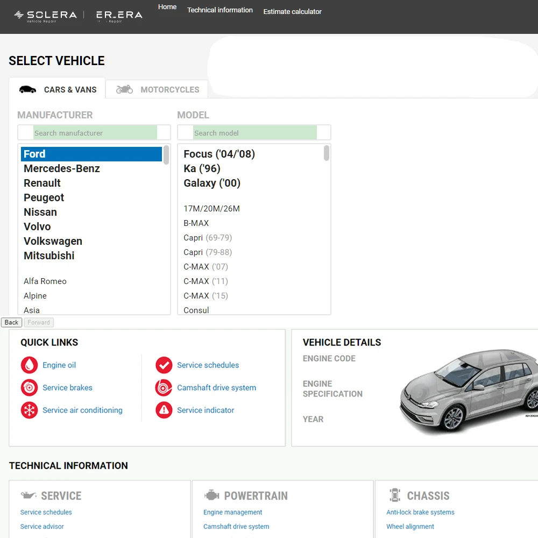Click the Service brakes disc icon
Viewport: 538px width, 538px height.
coord(29,388)
